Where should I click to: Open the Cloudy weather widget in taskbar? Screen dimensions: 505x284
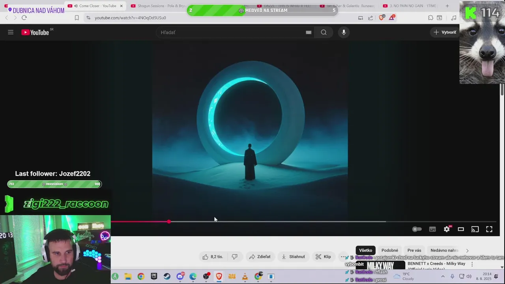(x=404, y=277)
